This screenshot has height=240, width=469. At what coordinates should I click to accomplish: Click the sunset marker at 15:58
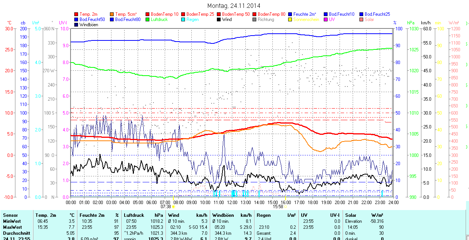(x=285, y=206)
